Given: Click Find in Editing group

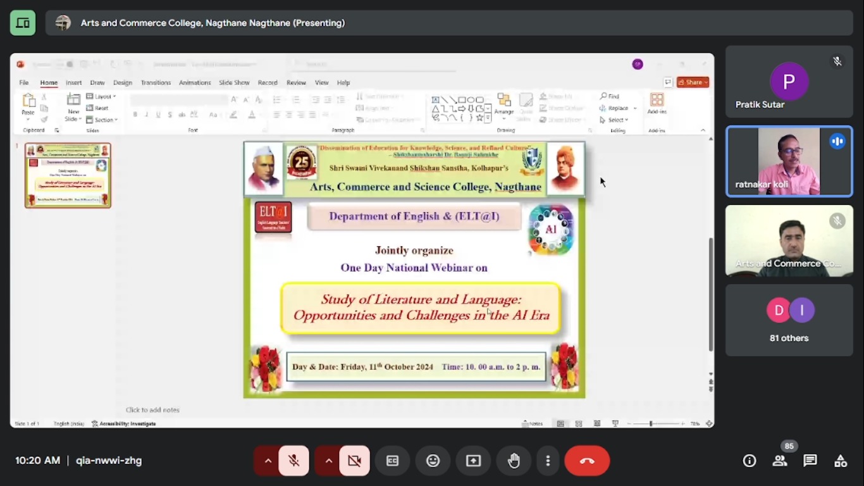Looking at the screenshot, I should point(610,97).
